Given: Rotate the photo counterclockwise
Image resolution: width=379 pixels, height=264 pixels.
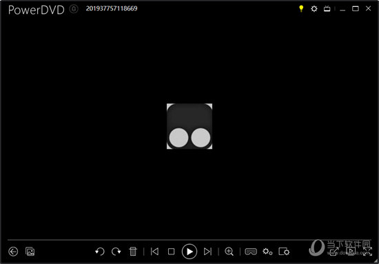Looking at the screenshot, I should pyautogui.click(x=100, y=252).
